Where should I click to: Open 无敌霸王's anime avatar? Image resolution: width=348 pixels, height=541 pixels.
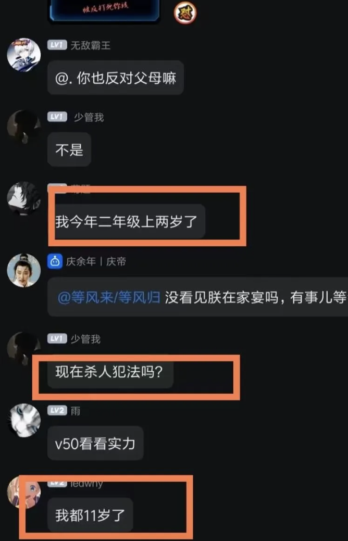pyautogui.click(x=24, y=55)
